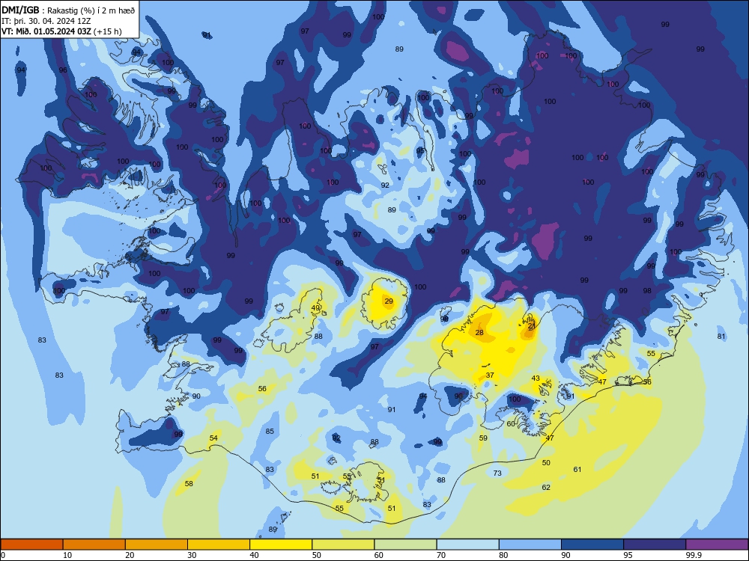
Task: Pick the 20–30 legend color block
Action: click(157, 545)
